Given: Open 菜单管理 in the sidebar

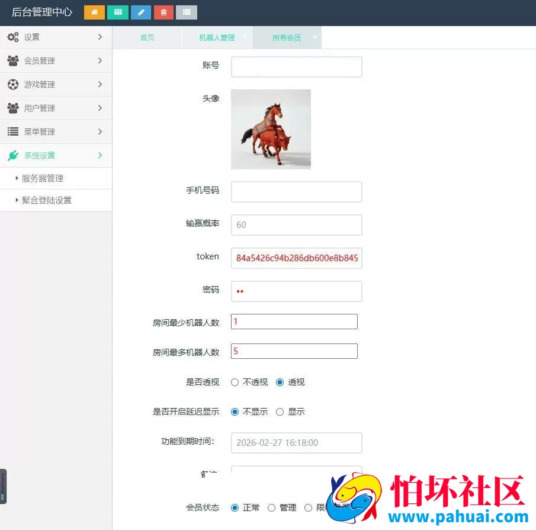Looking at the screenshot, I should click(56, 131).
